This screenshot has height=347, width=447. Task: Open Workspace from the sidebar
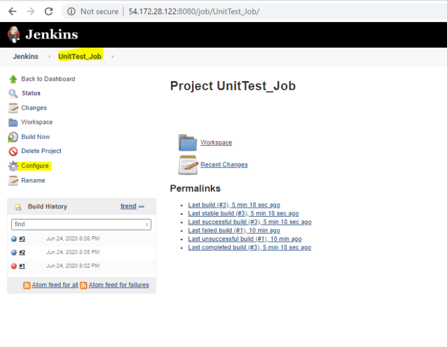tap(37, 122)
